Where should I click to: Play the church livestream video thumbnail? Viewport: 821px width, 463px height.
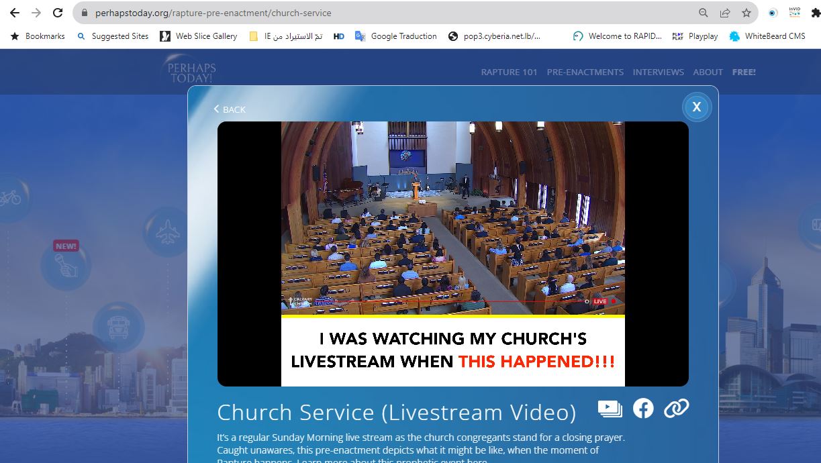(x=452, y=254)
